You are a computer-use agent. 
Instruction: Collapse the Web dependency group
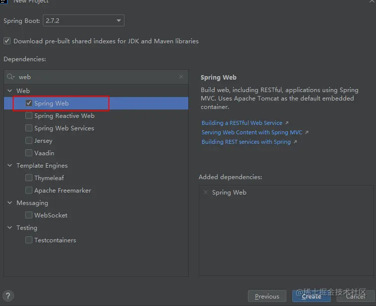[10, 91]
